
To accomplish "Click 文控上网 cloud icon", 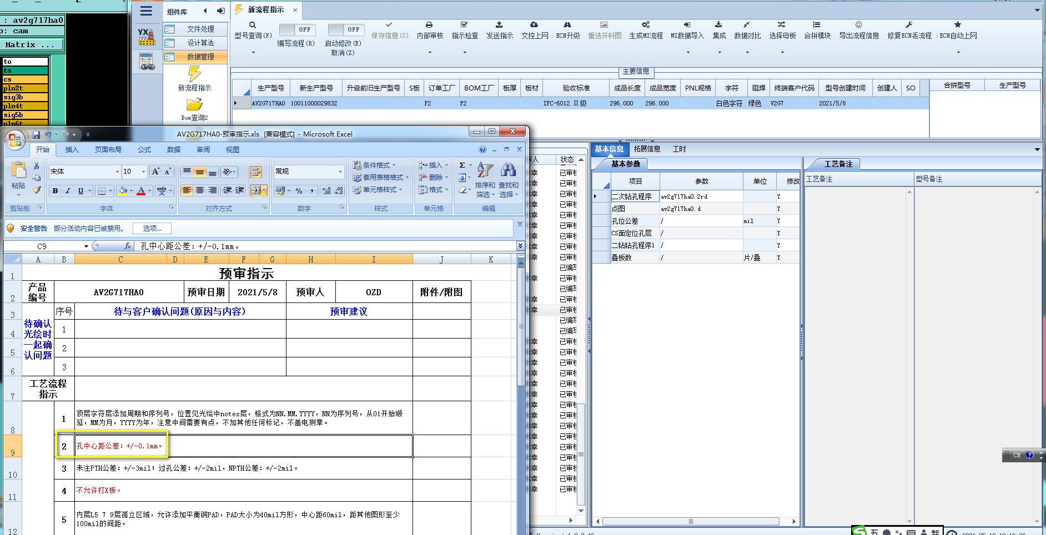I will 534,25.
